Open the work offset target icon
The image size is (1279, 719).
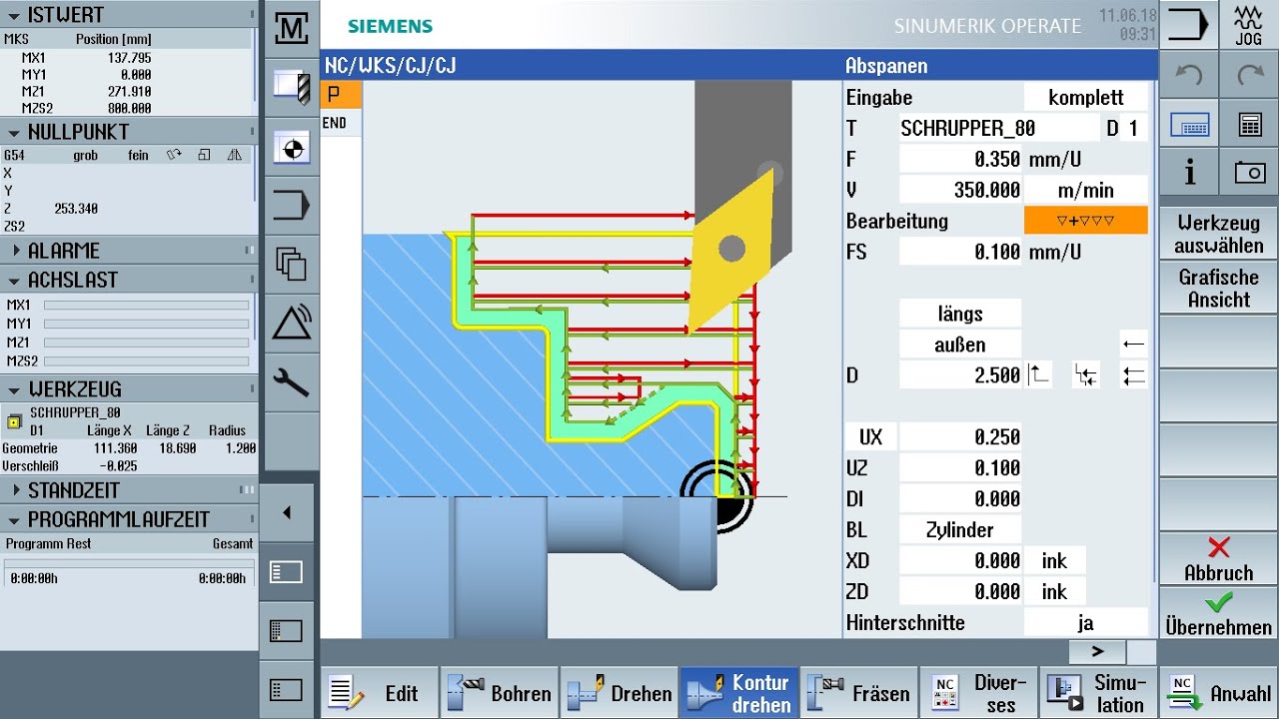click(x=291, y=147)
